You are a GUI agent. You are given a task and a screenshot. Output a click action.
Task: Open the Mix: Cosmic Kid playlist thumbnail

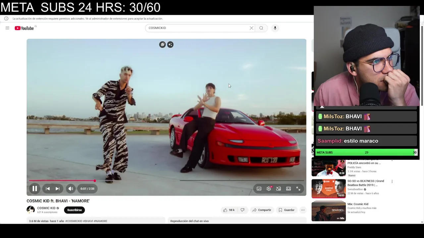coord(329,211)
